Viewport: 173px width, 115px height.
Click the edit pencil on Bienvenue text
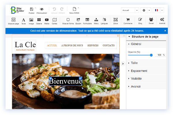tap(80, 78)
